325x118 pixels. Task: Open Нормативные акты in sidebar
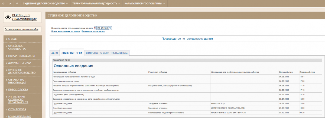(22, 56)
